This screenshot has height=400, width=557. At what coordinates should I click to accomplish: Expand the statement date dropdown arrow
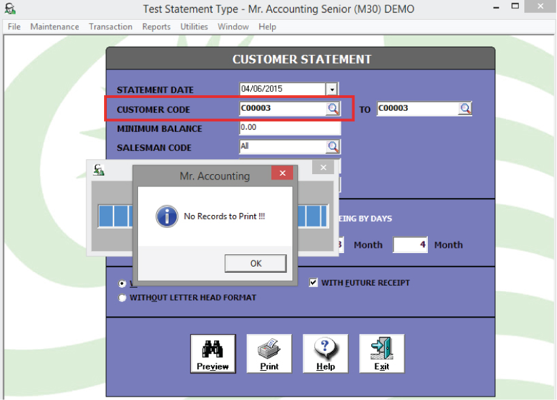tap(332, 89)
